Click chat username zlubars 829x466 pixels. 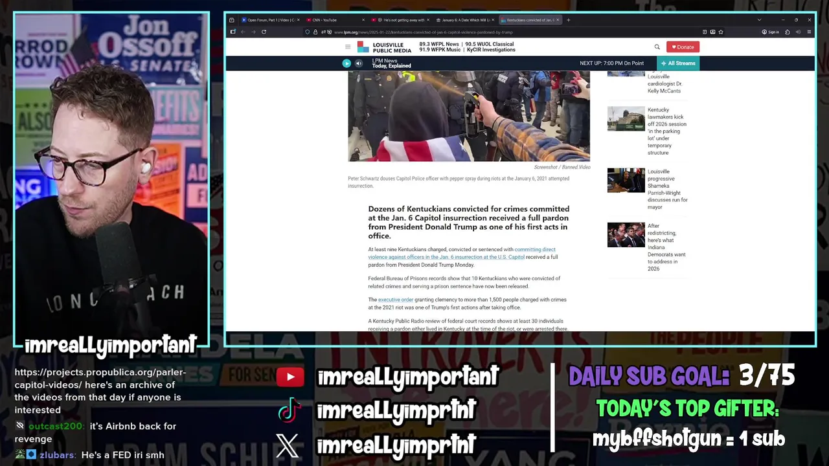tap(57, 455)
